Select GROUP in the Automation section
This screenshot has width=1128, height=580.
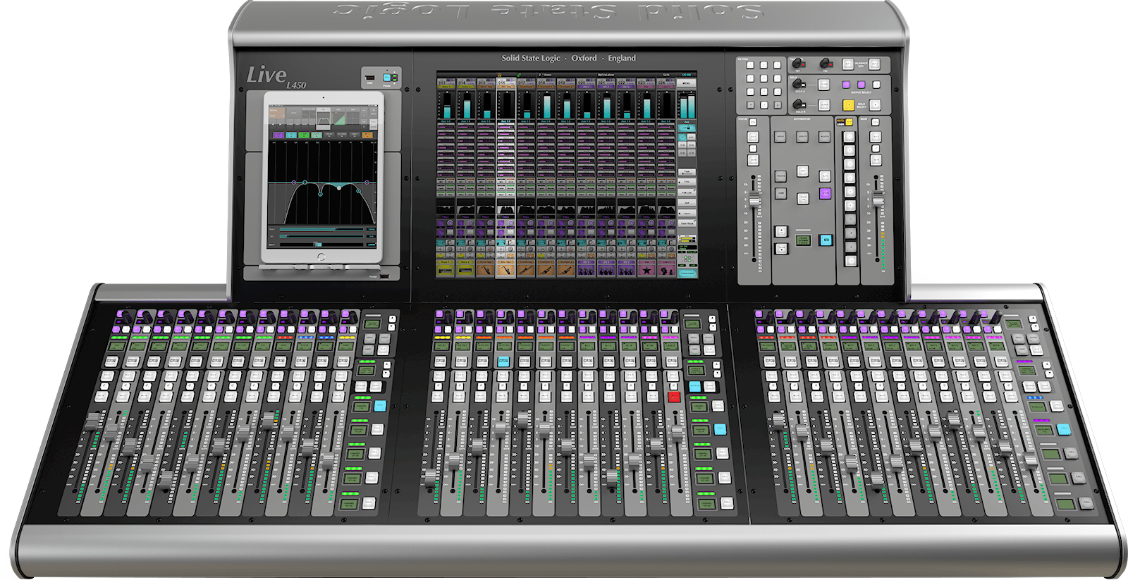pos(780,137)
